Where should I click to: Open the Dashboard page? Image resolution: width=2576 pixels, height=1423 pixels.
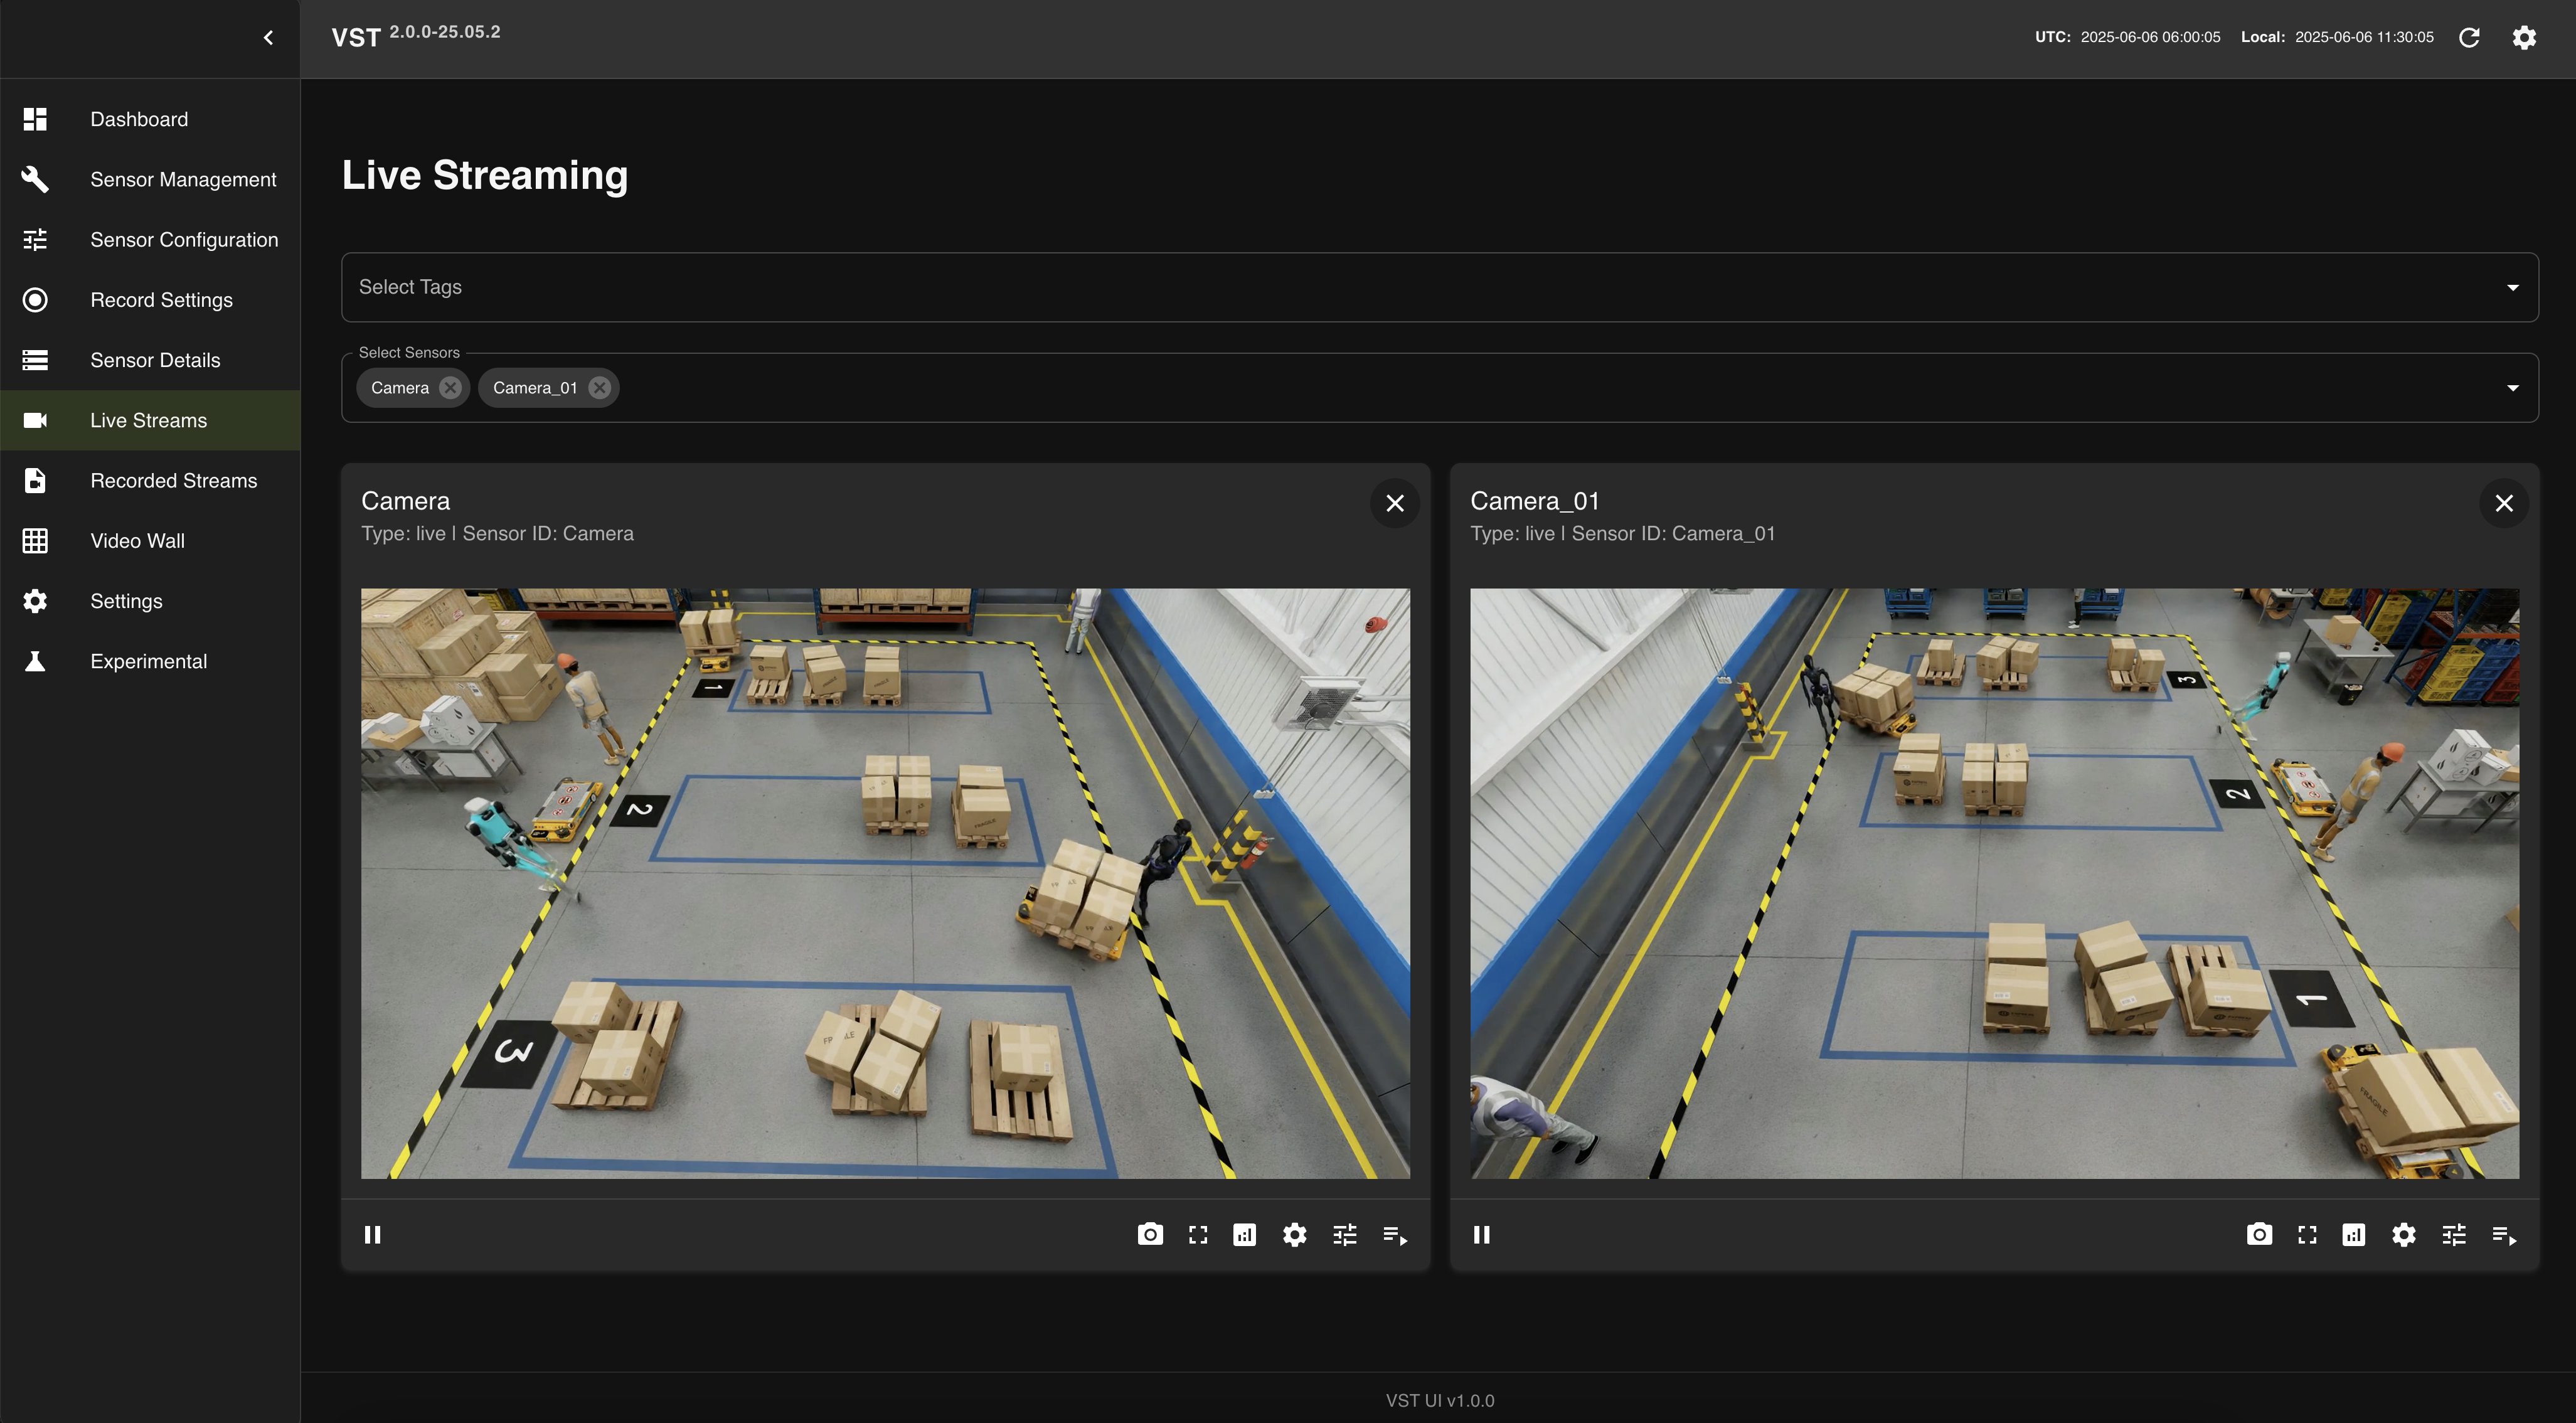[x=139, y=118]
